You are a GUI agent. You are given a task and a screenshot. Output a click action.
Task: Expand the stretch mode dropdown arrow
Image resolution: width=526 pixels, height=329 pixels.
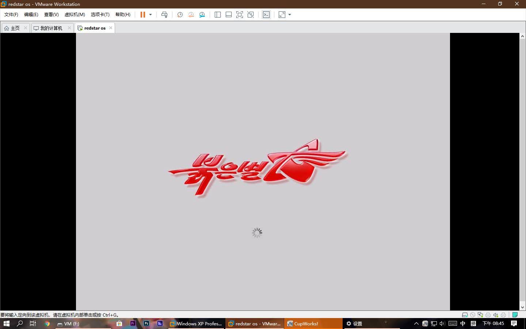point(290,15)
